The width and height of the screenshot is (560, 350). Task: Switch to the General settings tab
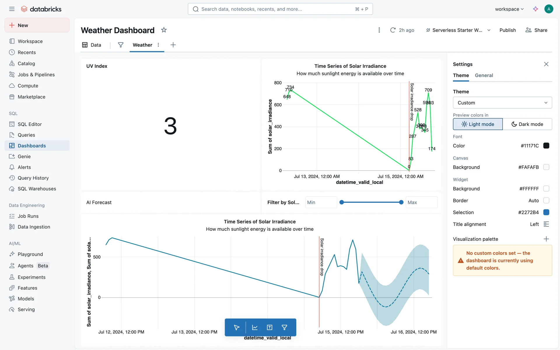point(484,75)
